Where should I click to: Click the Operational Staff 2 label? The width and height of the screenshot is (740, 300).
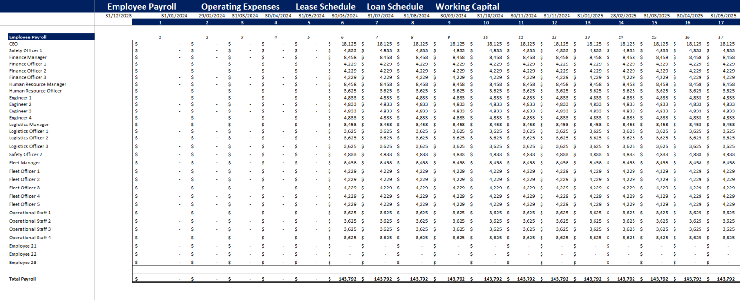pos(29,221)
